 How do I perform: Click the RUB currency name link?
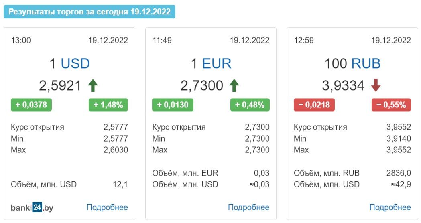coord(366,64)
